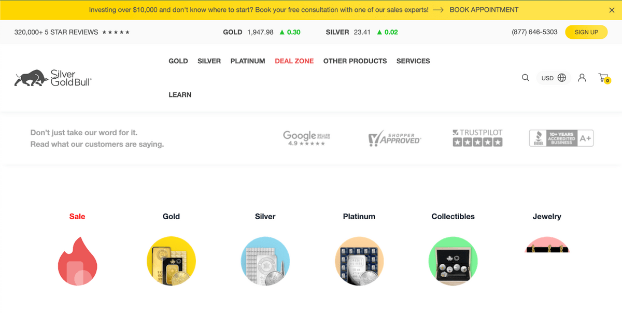The height and width of the screenshot is (313, 622).
Task: Click the Gold category label
Action: [x=171, y=217]
